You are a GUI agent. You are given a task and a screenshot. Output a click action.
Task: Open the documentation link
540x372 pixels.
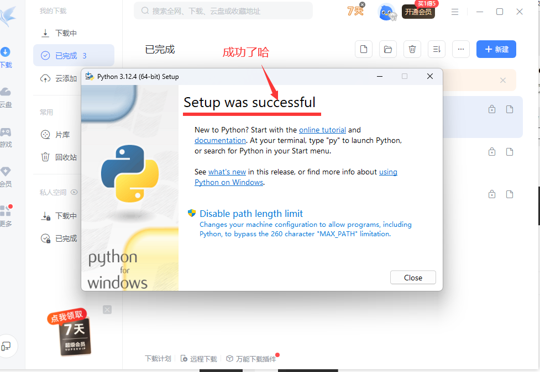tap(220, 140)
